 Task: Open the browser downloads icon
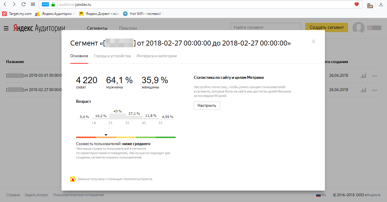tap(381, 4)
